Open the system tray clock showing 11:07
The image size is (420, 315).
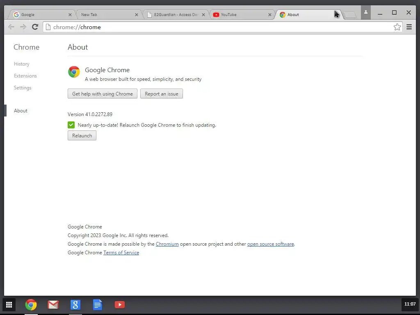(x=410, y=304)
